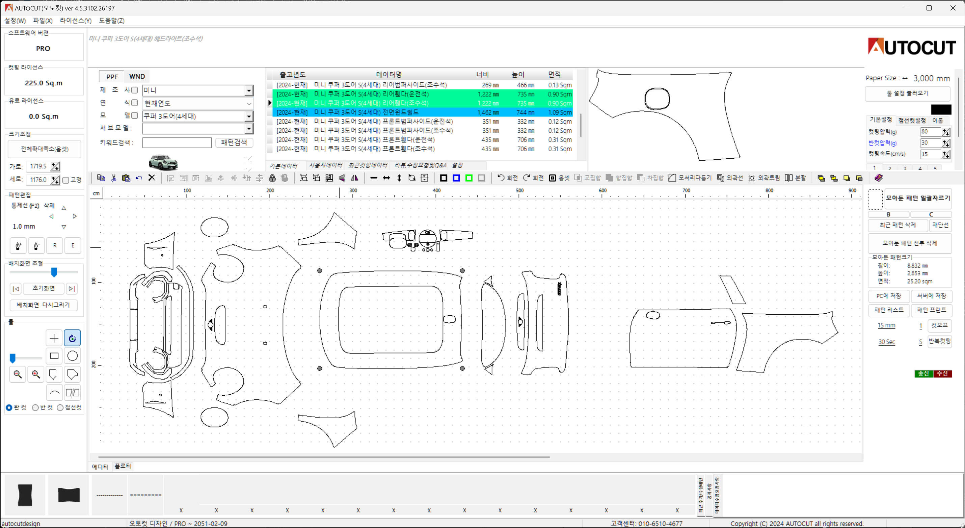Switch to the WND tab
This screenshot has width=965, height=528.
(137, 76)
